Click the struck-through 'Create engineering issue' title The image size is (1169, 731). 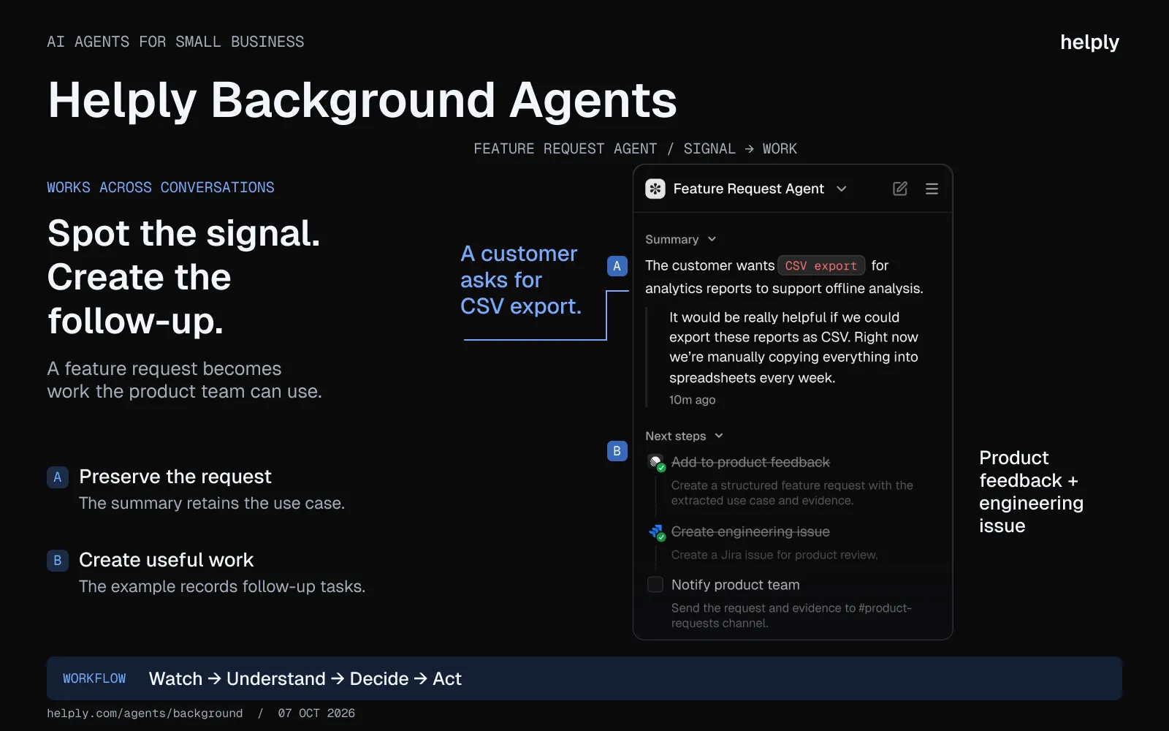point(750,531)
